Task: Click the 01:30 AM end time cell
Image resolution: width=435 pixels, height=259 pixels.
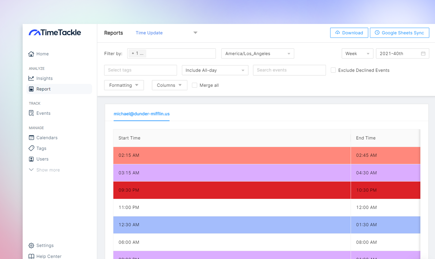Action: [x=385, y=225]
